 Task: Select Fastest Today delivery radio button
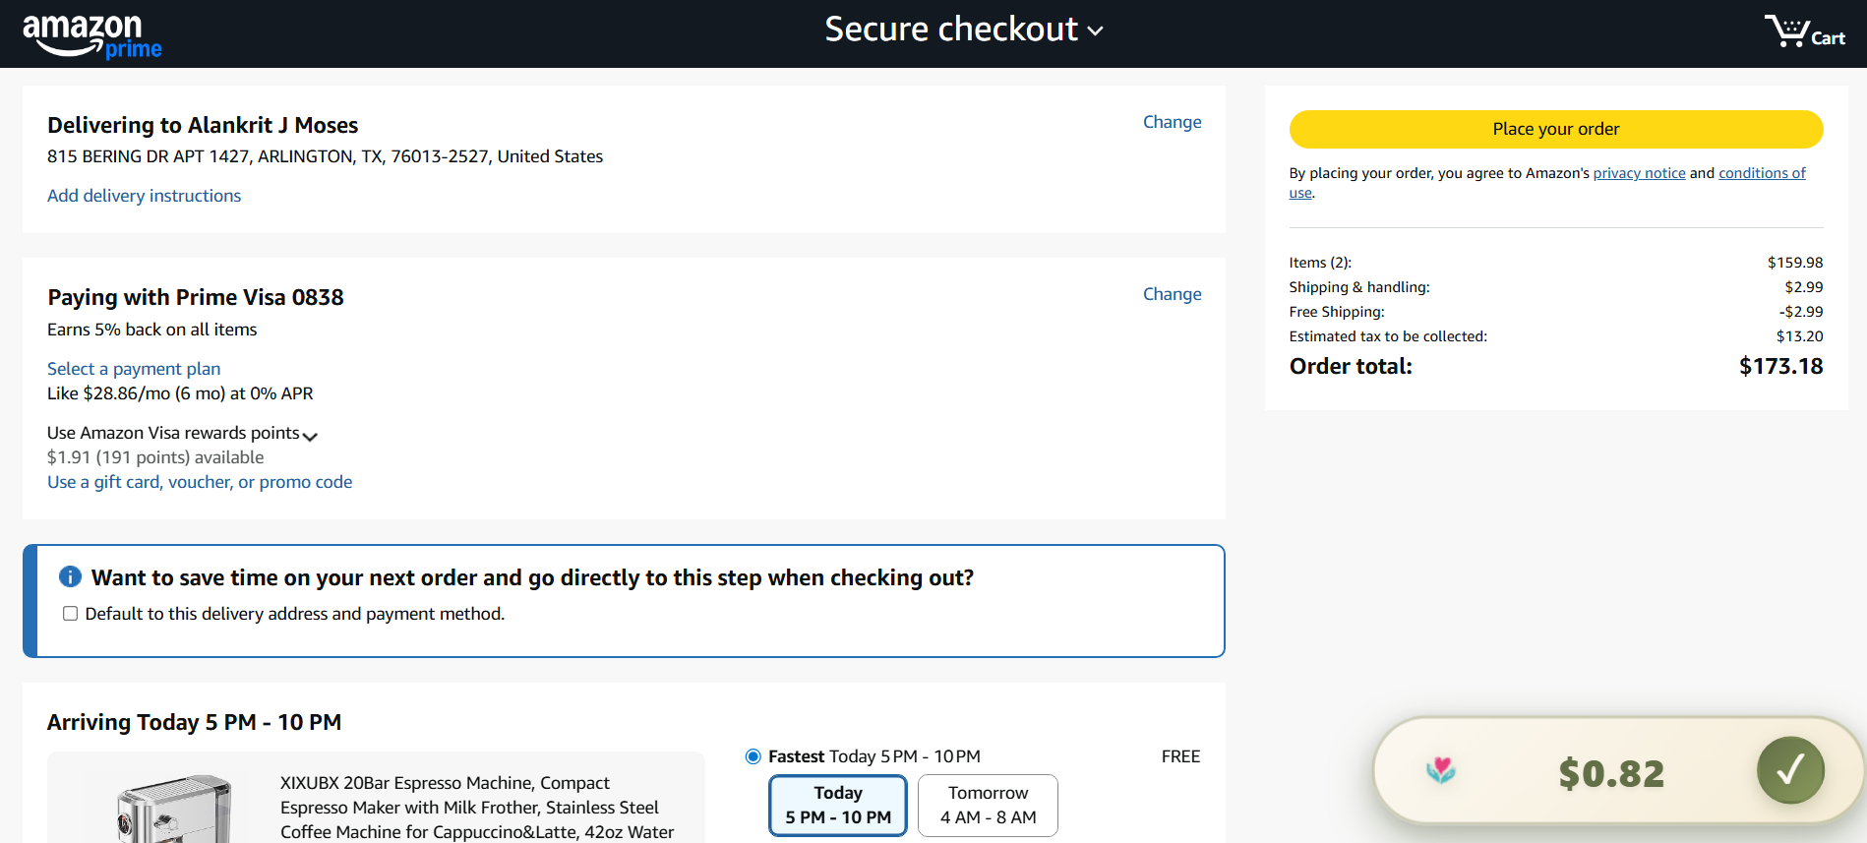753,756
